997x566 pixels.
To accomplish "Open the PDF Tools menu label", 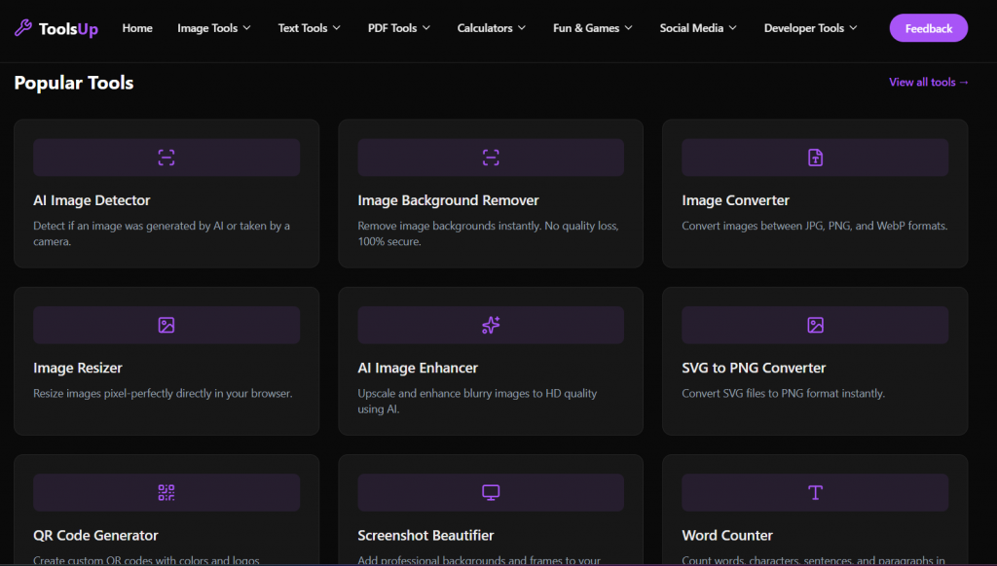I will (x=392, y=28).
